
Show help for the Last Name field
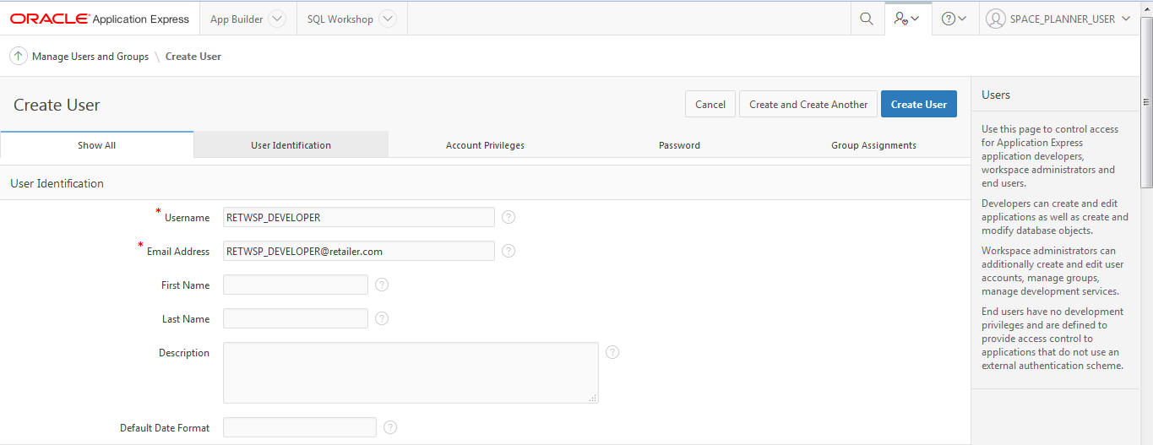[x=382, y=318]
